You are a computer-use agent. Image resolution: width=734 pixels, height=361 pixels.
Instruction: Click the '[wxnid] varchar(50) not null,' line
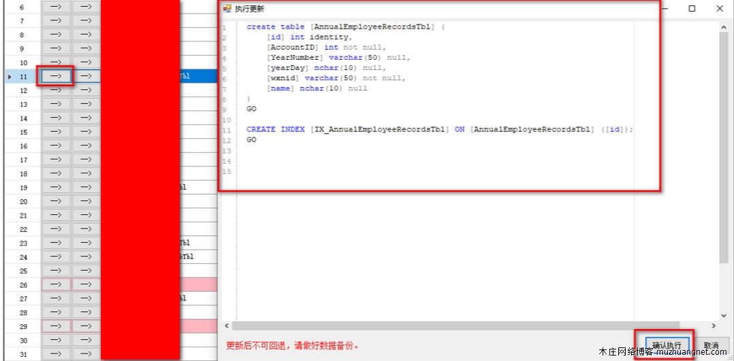(336, 78)
